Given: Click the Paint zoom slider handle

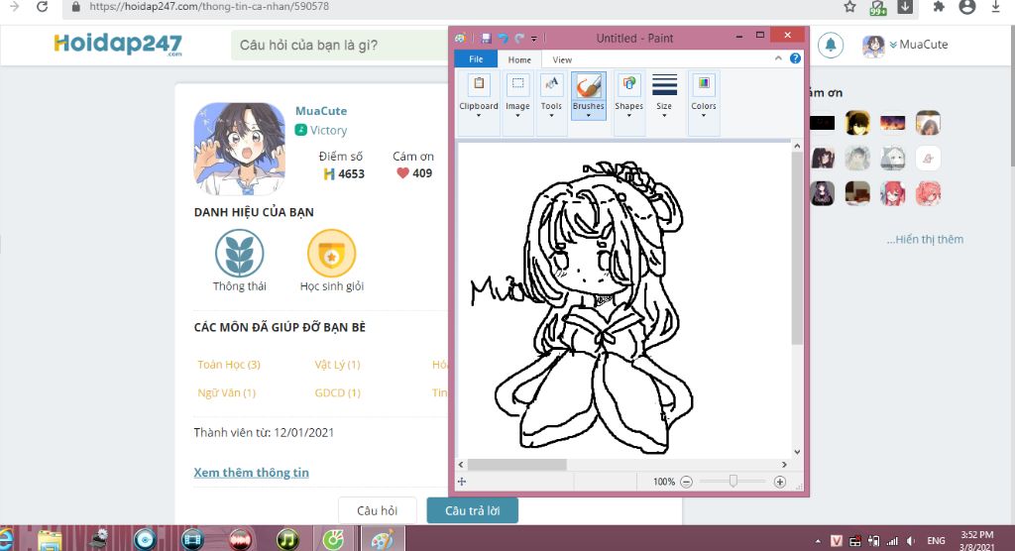Looking at the screenshot, I should pyautogui.click(x=733, y=481).
